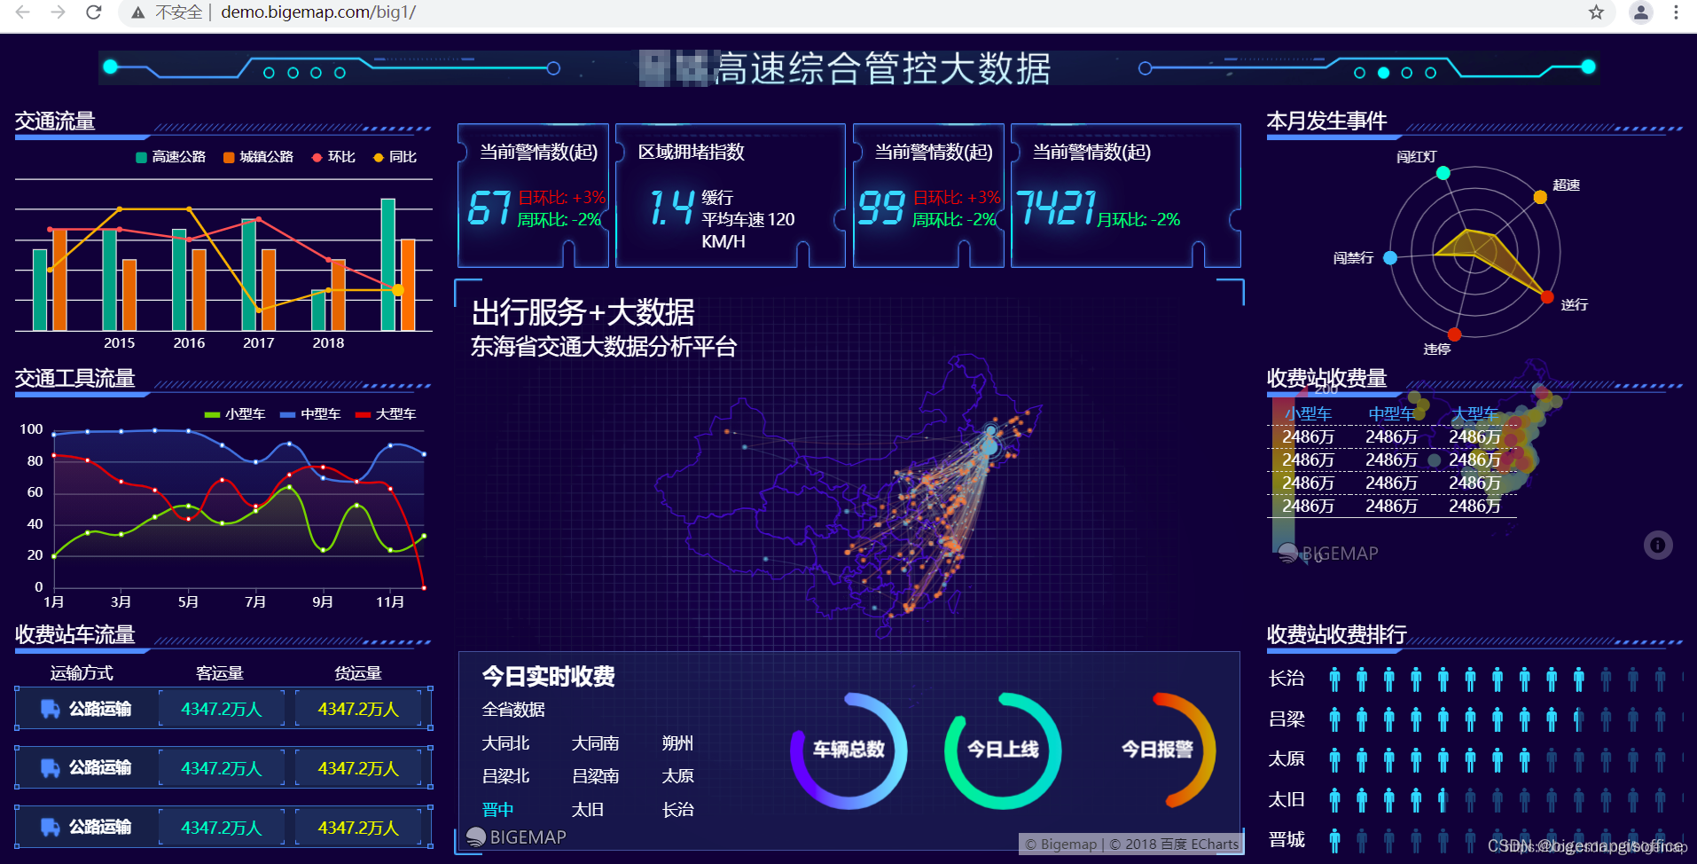Toggle 同比 legend series
1697x864 pixels.
(x=395, y=157)
